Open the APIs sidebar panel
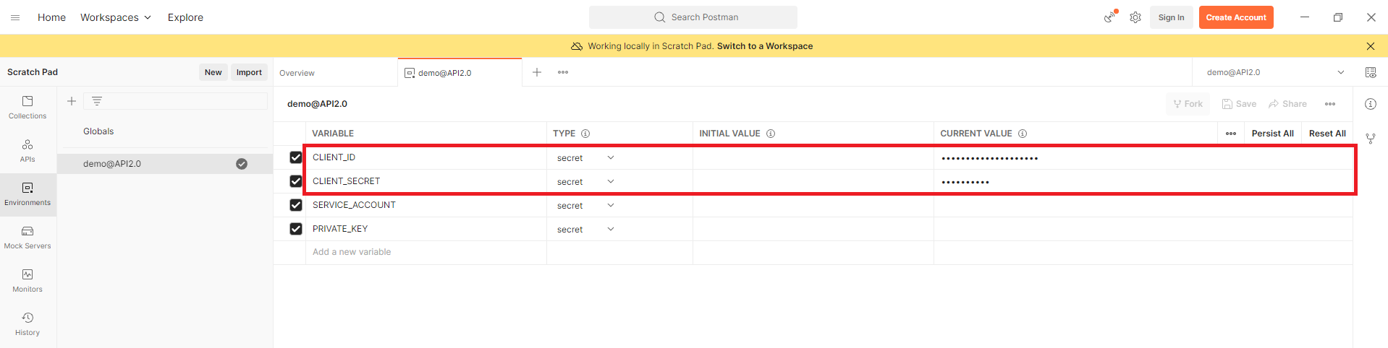Image resolution: width=1388 pixels, height=348 pixels. (27, 151)
